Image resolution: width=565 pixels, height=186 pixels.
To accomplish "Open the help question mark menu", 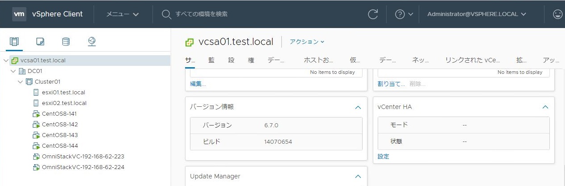I will click(404, 14).
